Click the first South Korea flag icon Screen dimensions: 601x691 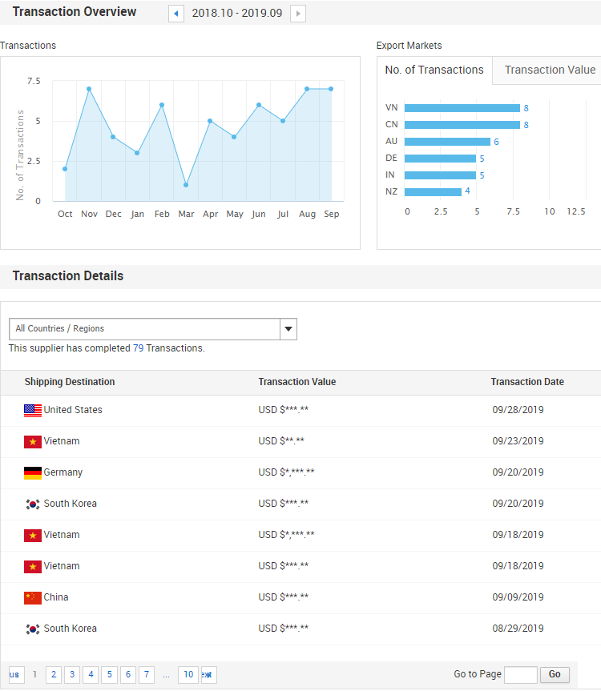pos(33,504)
